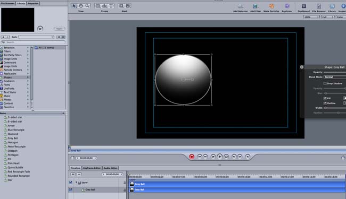Open the Blend Mode Normal dropdown
Screen dimensions: 346x199
(335, 77)
